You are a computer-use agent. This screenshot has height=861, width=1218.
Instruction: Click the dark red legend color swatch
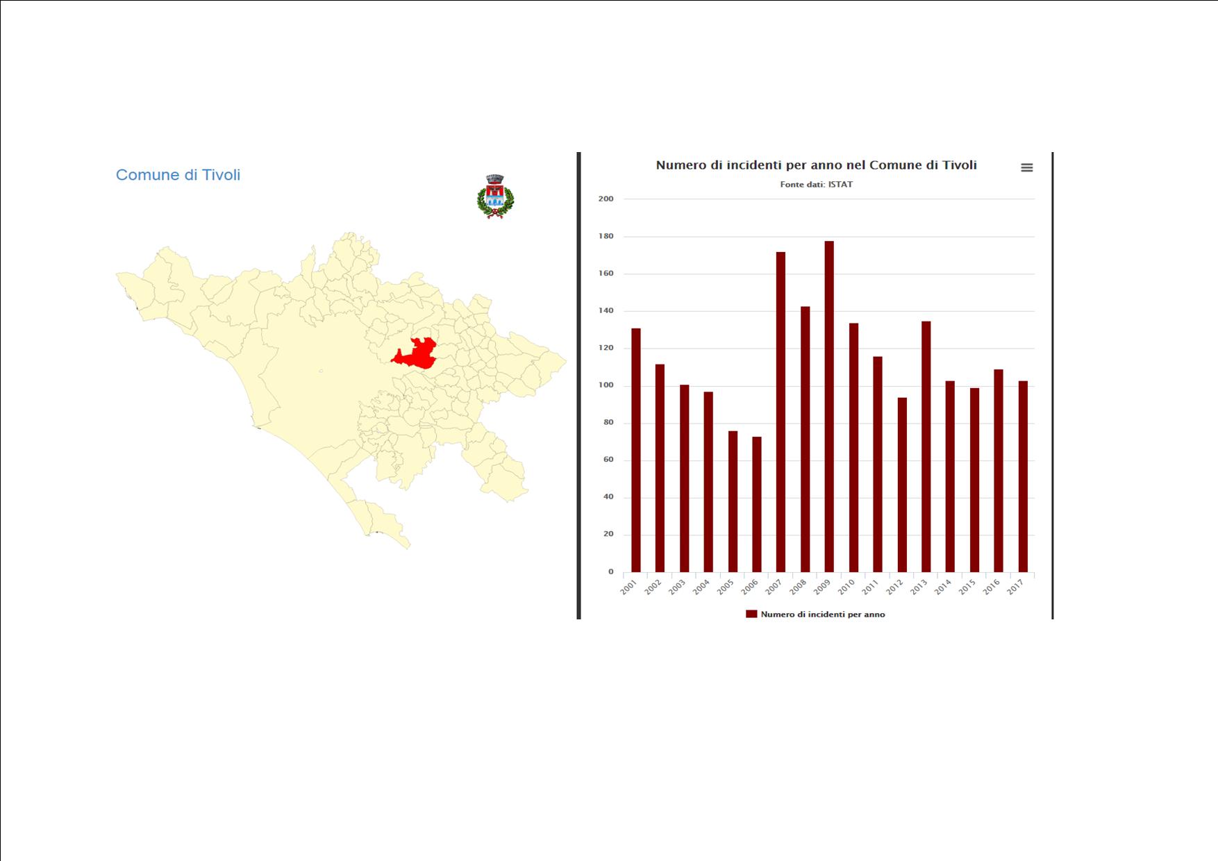click(x=751, y=615)
